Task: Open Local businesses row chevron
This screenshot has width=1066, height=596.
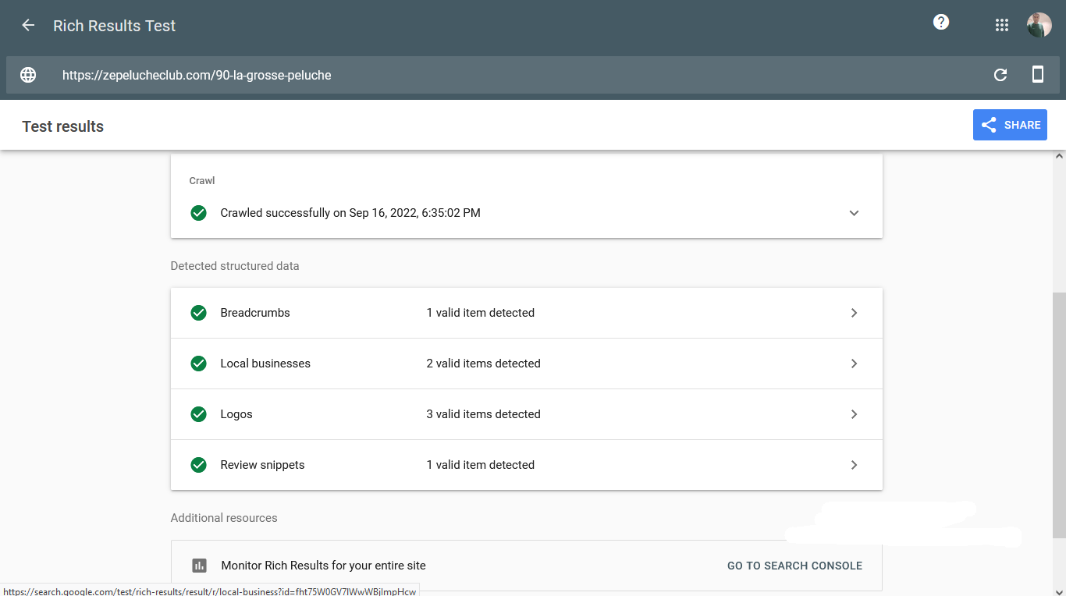Action: coord(854,364)
